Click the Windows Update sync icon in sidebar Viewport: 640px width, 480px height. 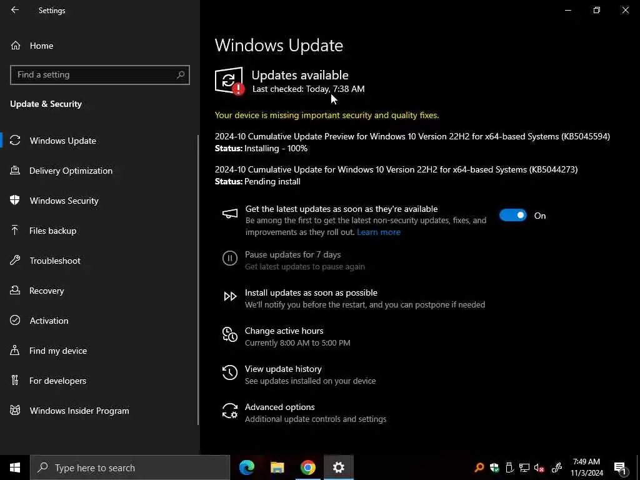(x=15, y=141)
